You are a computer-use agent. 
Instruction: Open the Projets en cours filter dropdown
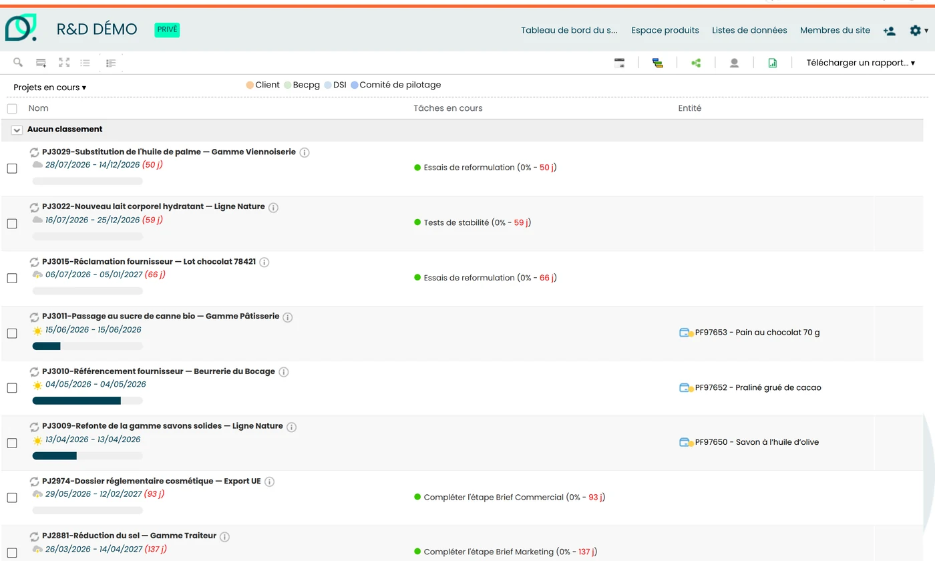click(x=50, y=87)
